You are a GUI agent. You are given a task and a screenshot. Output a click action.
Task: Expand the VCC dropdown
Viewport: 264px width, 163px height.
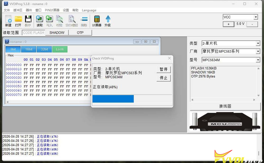(256, 17)
